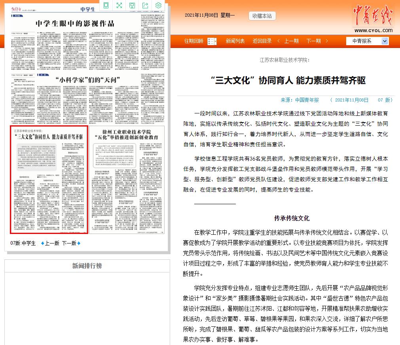Open 新闻列表 in the navigation bar
400x345 pixels.
coord(235,41)
